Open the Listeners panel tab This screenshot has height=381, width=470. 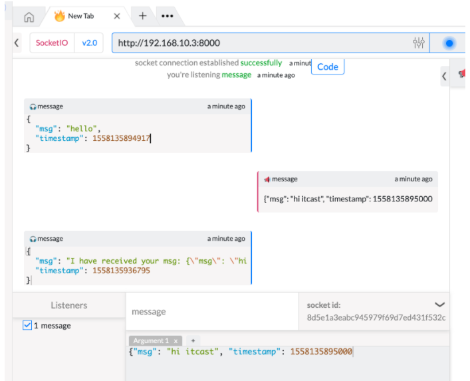point(69,305)
